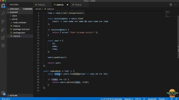The image size is (179, 100).
Task: Click findIndex call on line 27
Action: tap(75, 74)
